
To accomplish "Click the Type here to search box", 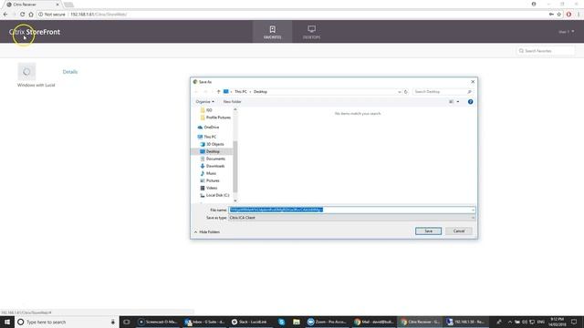I will click(x=67, y=322).
